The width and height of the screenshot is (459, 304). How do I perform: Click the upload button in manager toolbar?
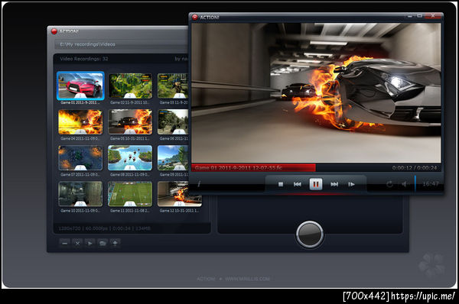point(115,243)
